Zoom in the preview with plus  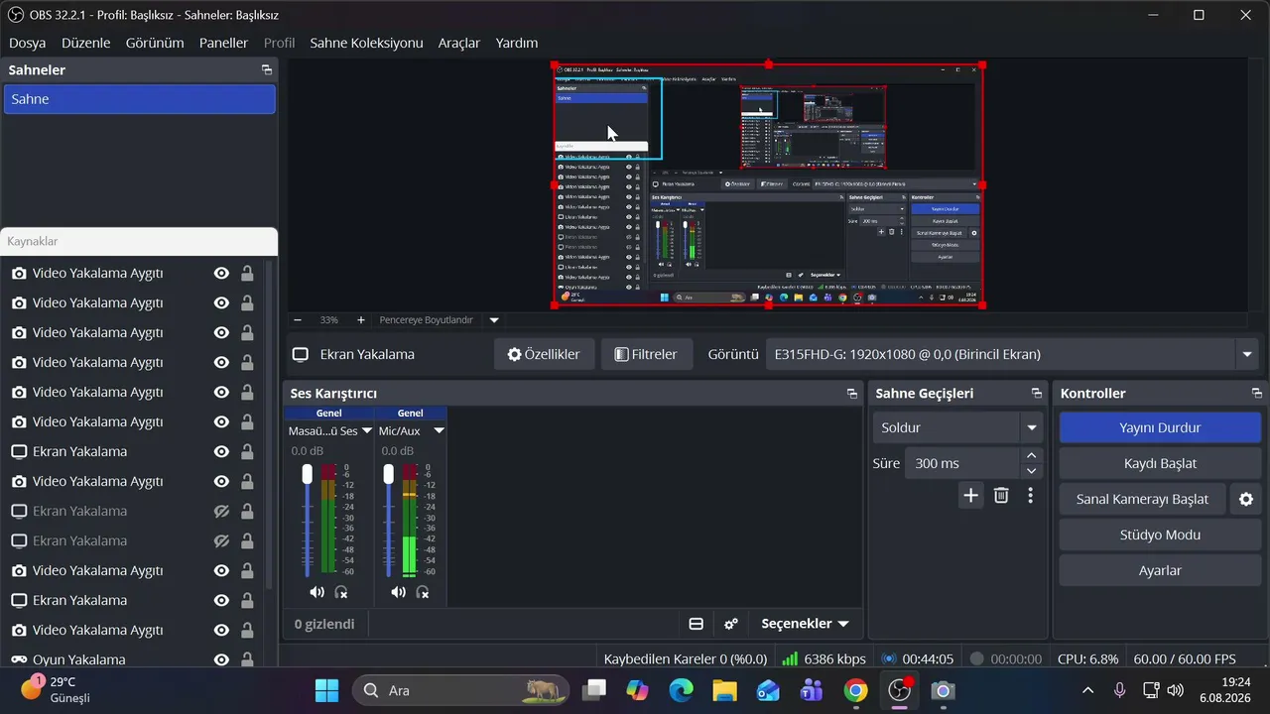pyautogui.click(x=361, y=320)
